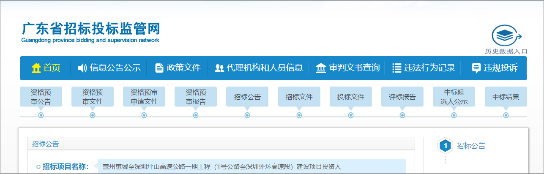The width and height of the screenshot is (544, 174).
Task: Open the 政策文件 menu item
Action: click(183, 68)
